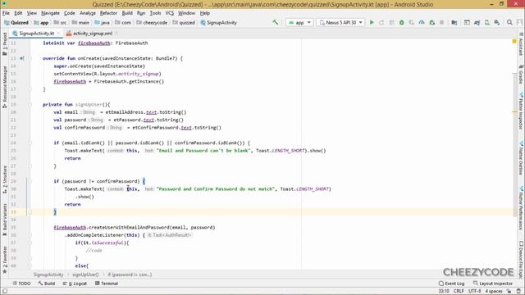Open the Logcat tool window
The image size is (525, 295).
click(x=75, y=284)
